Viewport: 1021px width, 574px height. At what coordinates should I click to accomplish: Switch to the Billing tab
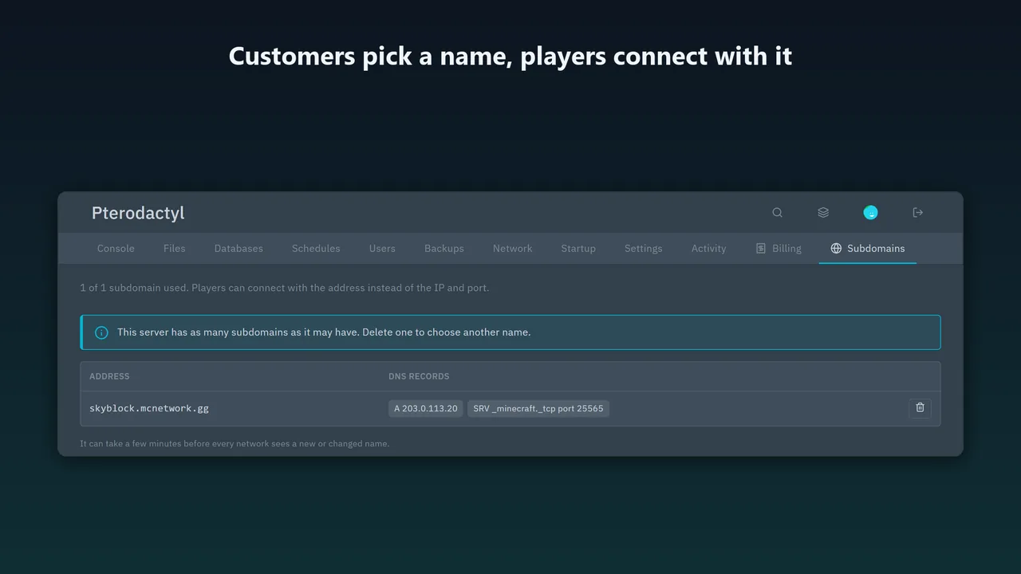tap(779, 248)
